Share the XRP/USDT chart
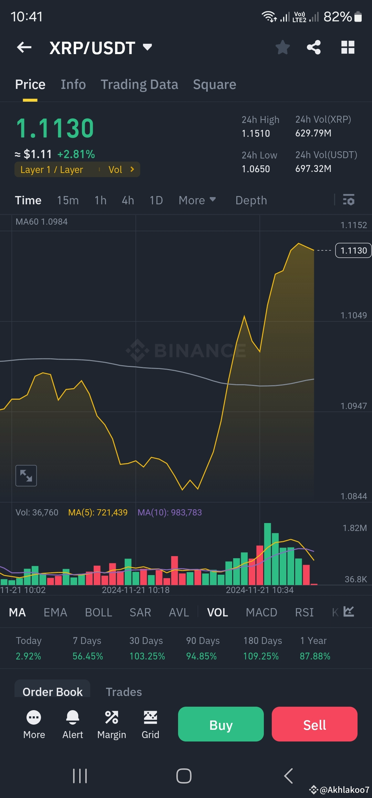The image size is (372, 798). 313,48
